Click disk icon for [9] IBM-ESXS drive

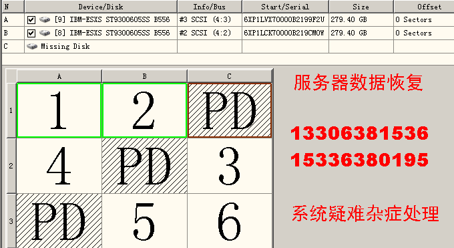(45, 20)
